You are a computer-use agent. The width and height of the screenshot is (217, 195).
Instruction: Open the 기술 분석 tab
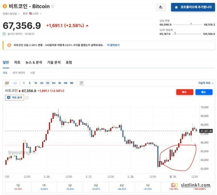(x=54, y=62)
